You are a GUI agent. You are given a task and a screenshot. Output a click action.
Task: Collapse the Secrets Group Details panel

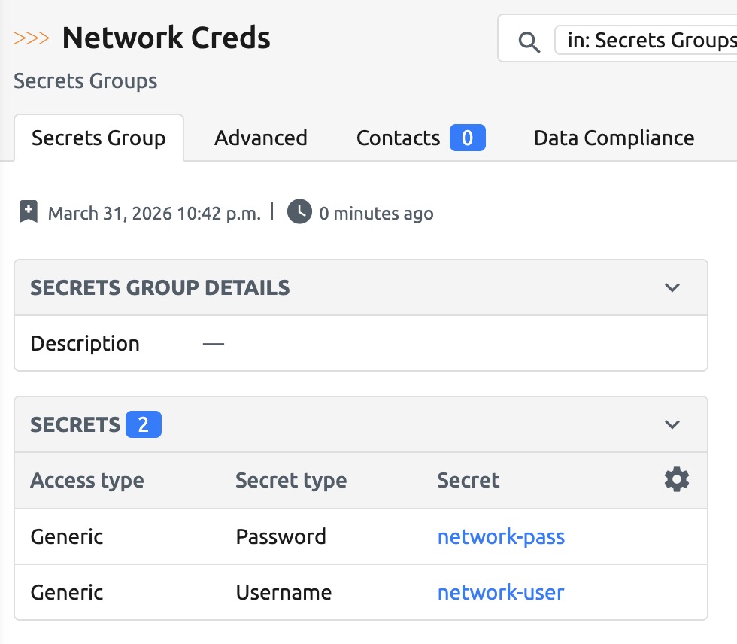point(672,287)
